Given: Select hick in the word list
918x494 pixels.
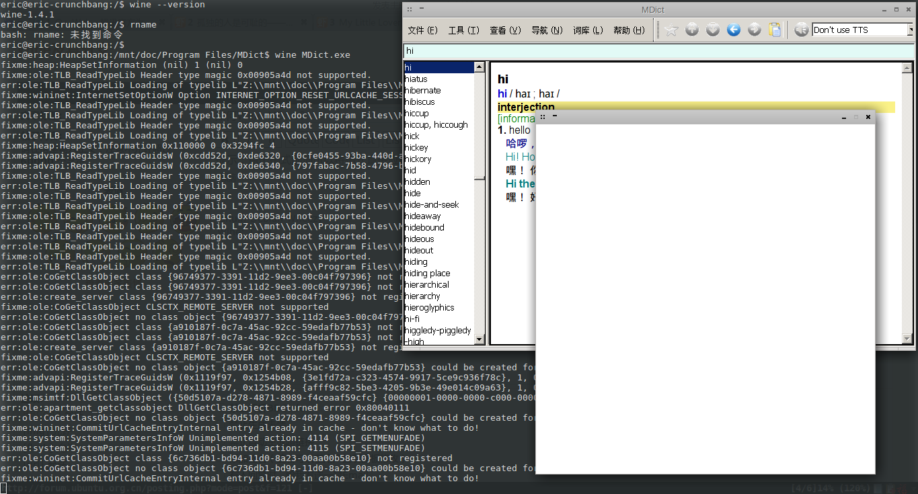Looking at the screenshot, I should 412,136.
